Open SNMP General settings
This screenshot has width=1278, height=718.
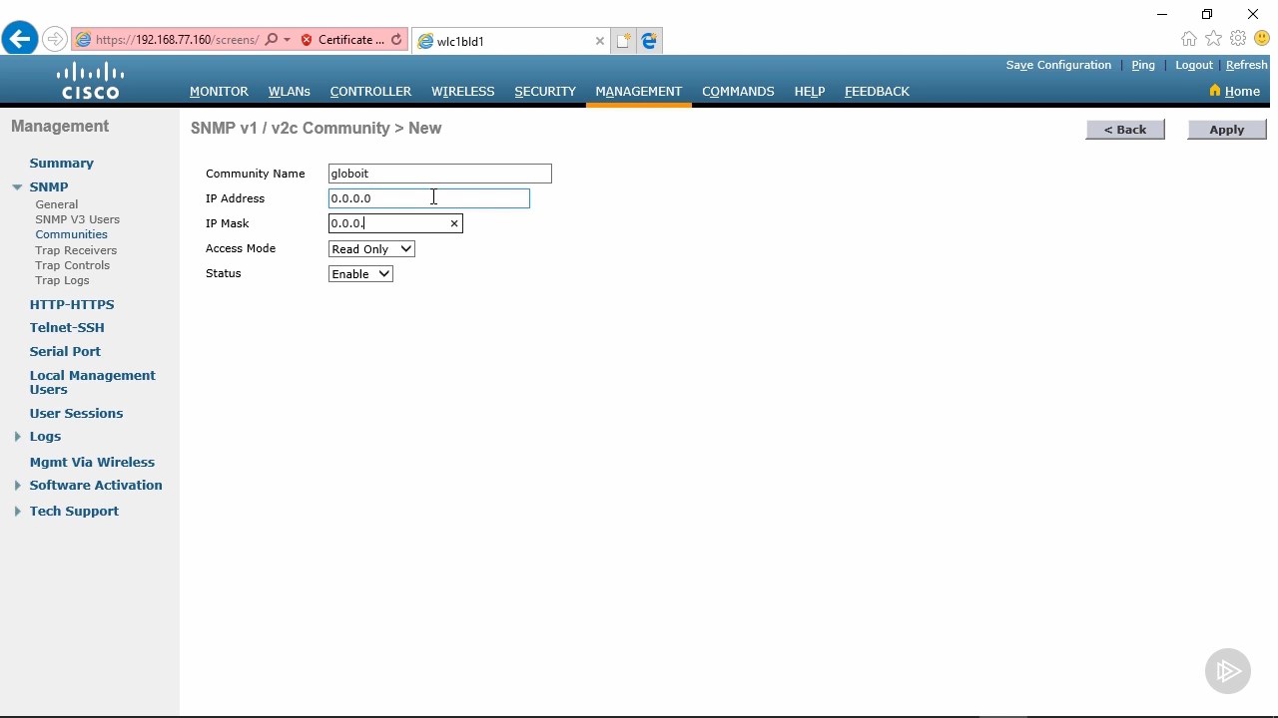(57, 204)
